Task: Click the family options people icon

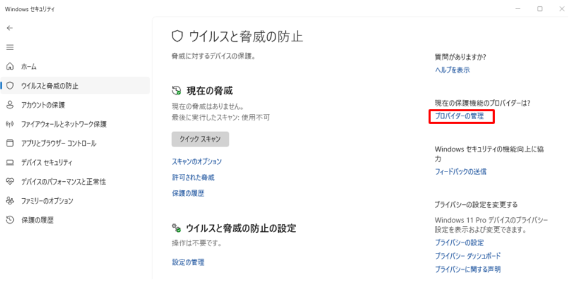Action: click(10, 201)
